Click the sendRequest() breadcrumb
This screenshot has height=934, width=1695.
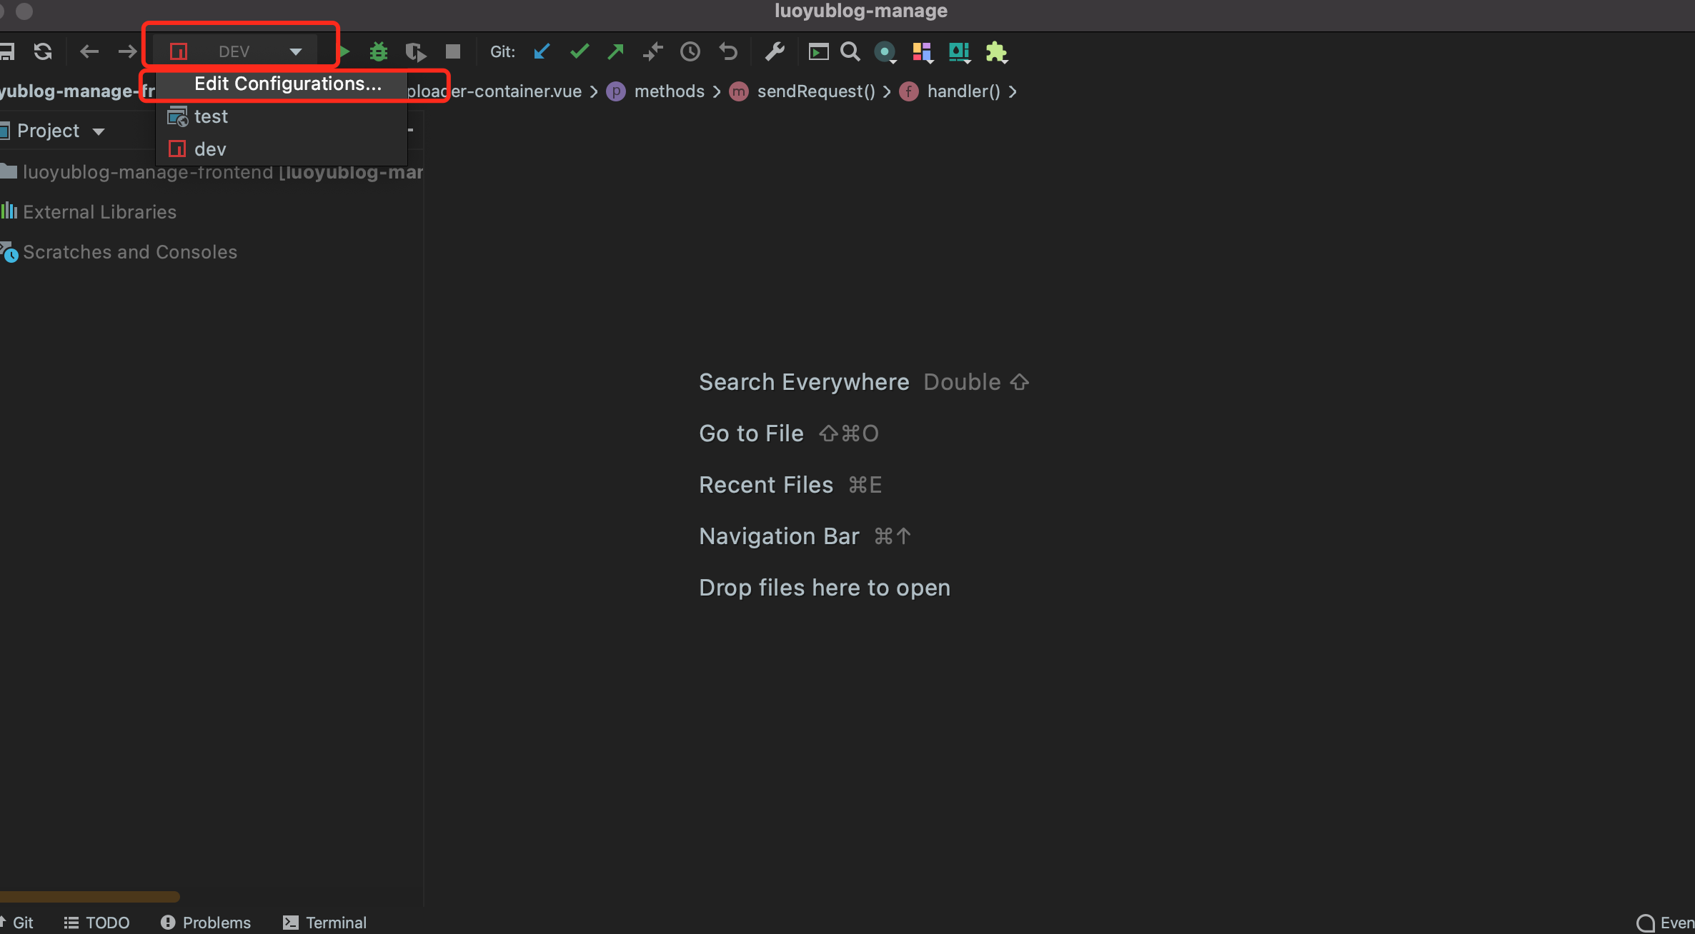click(x=815, y=91)
